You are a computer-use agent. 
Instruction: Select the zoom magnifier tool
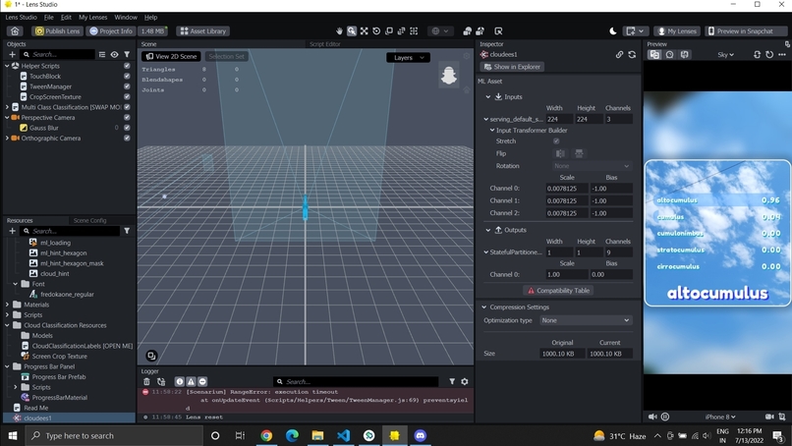coord(352,30)
